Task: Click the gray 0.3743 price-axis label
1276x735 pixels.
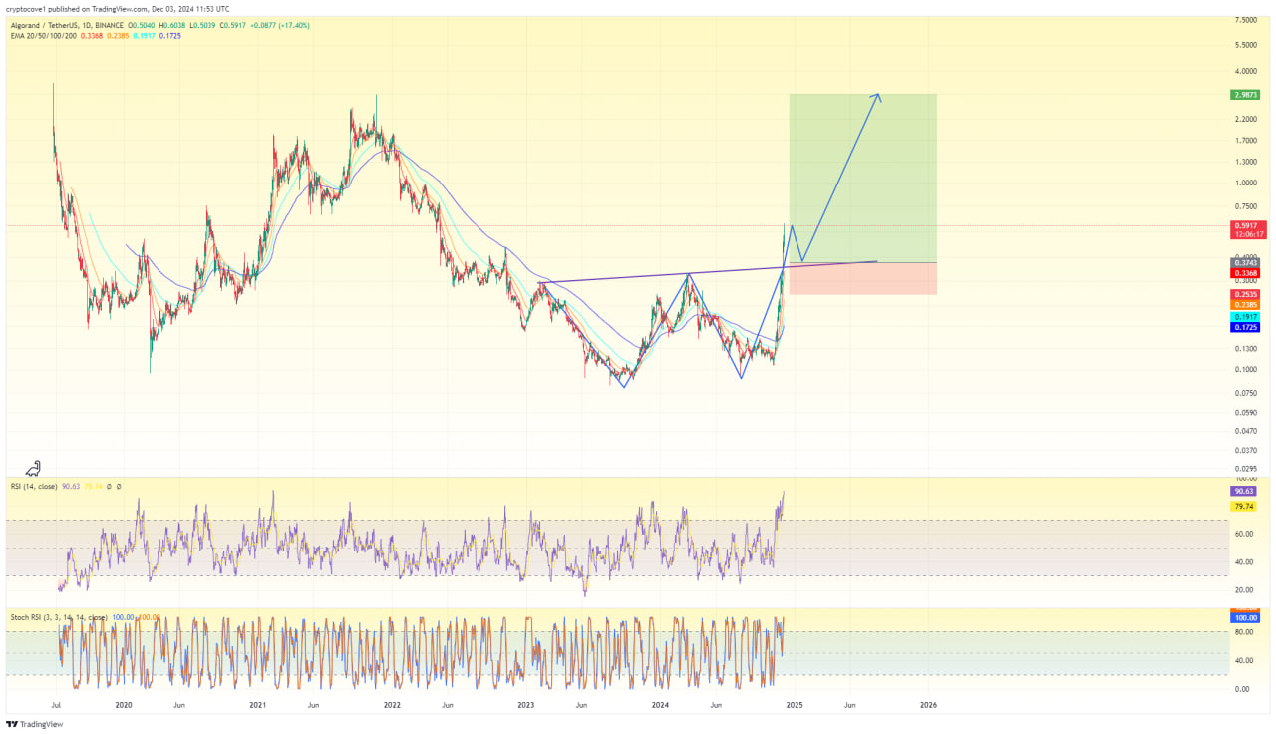Action: coord(1246,263)
